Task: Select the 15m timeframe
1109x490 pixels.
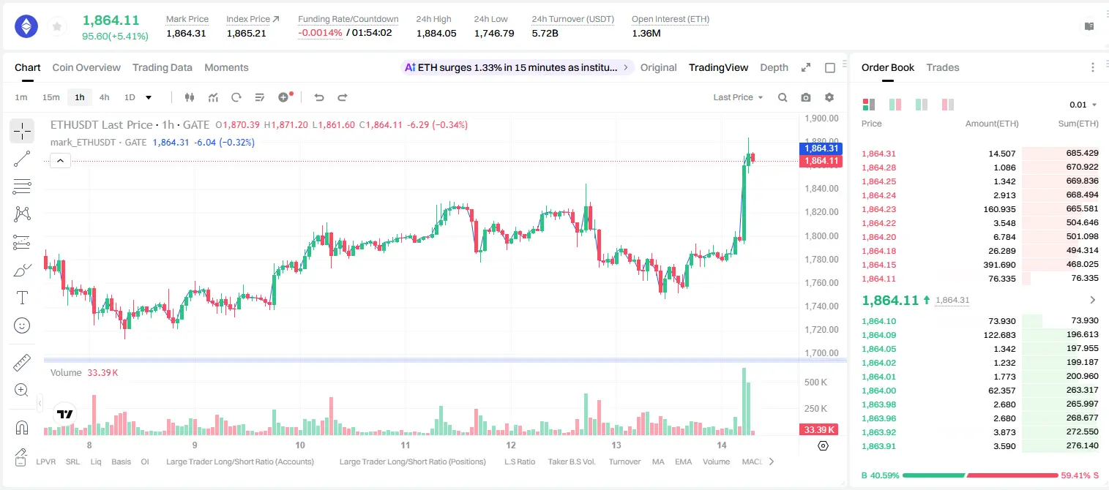Action: coord(51,97)
